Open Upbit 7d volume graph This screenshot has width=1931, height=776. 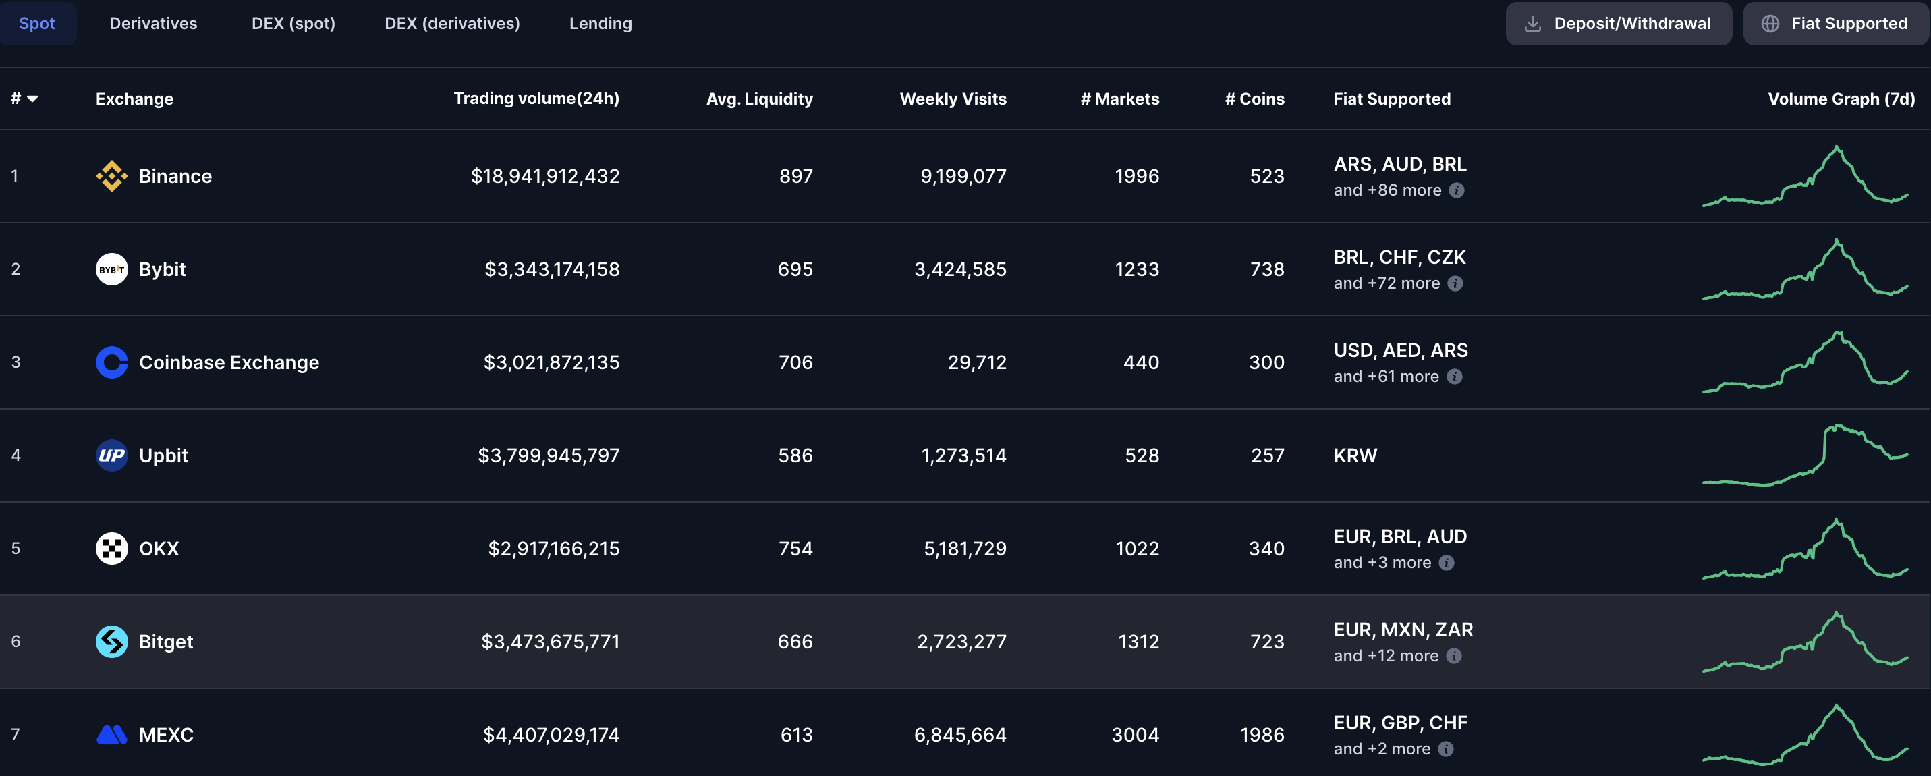click(1805, 455)
